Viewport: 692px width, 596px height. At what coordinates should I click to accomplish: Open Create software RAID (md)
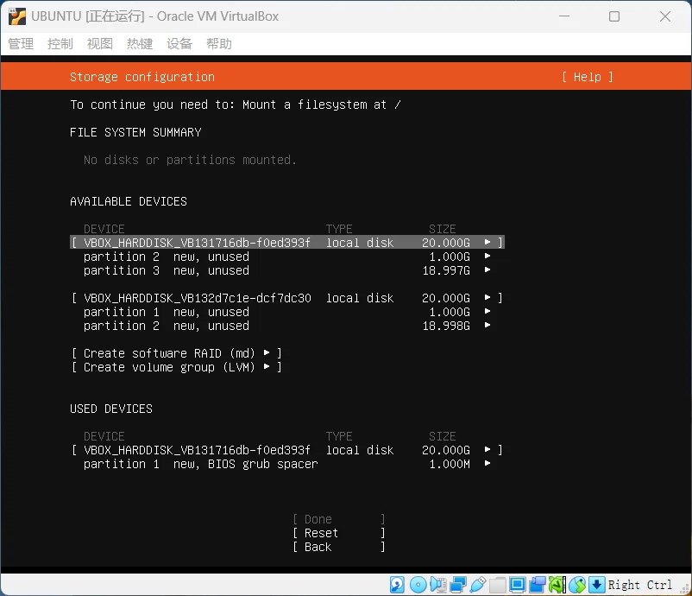point(177,353)
